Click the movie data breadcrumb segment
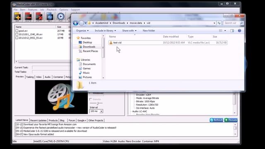This screenshot has width=265, height=149. click(x=136, y=23)
